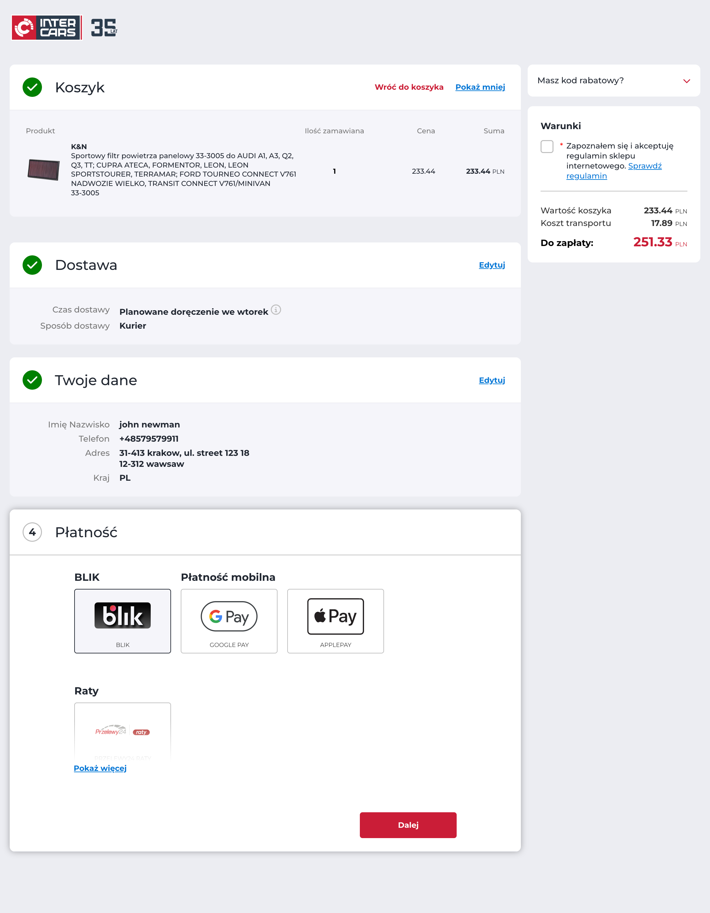Click the 35 lat anniversary badge
The width and height of the screenshot is (710, 913).
click(104, 27)
